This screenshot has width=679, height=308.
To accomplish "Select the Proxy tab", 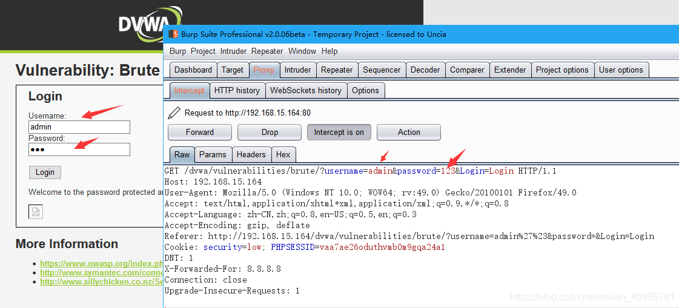I will (x=263, y=70).
